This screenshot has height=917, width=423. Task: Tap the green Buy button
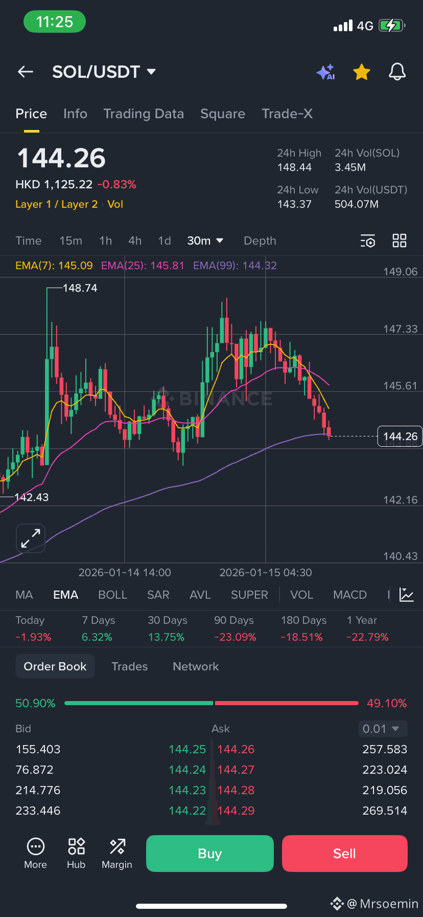[210, 854]
